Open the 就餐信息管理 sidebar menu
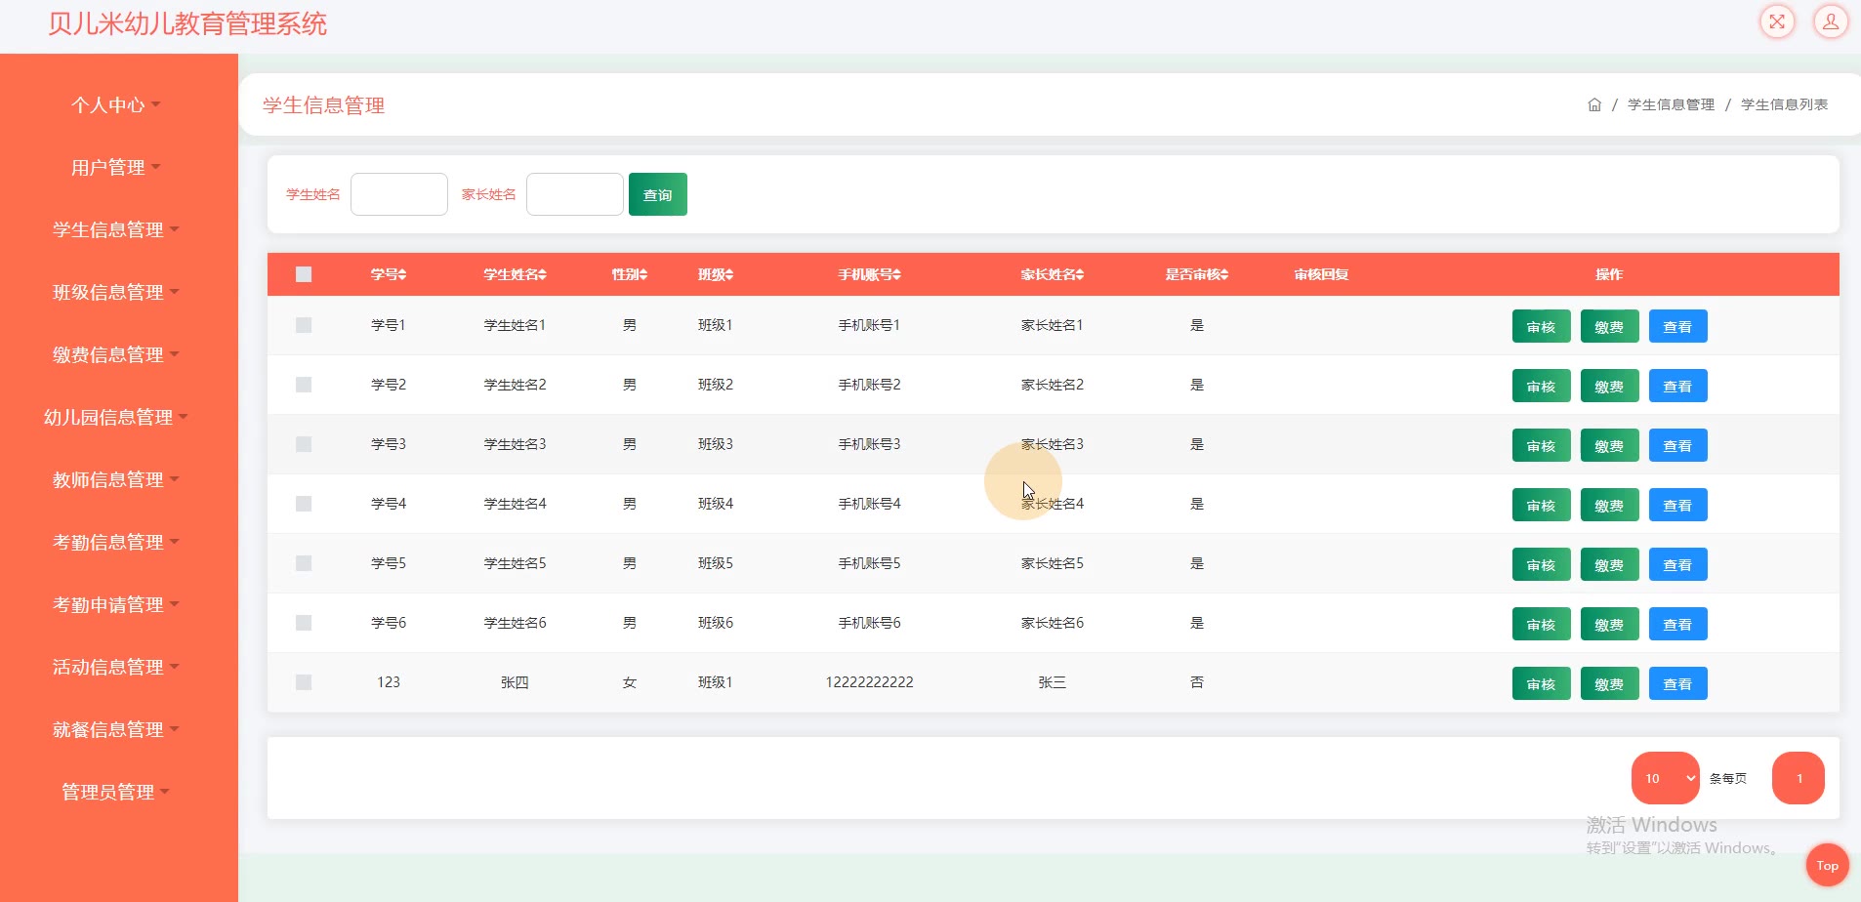Viewport: 1861px width, 902px height. tap(115, 729)
